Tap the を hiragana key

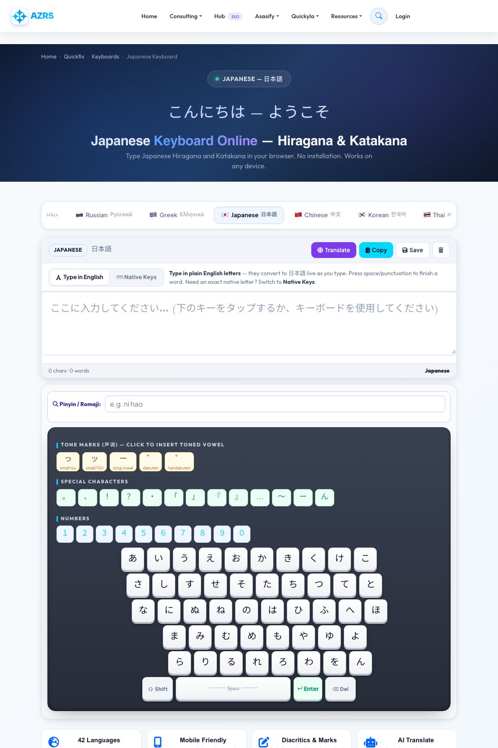[335, 663]
